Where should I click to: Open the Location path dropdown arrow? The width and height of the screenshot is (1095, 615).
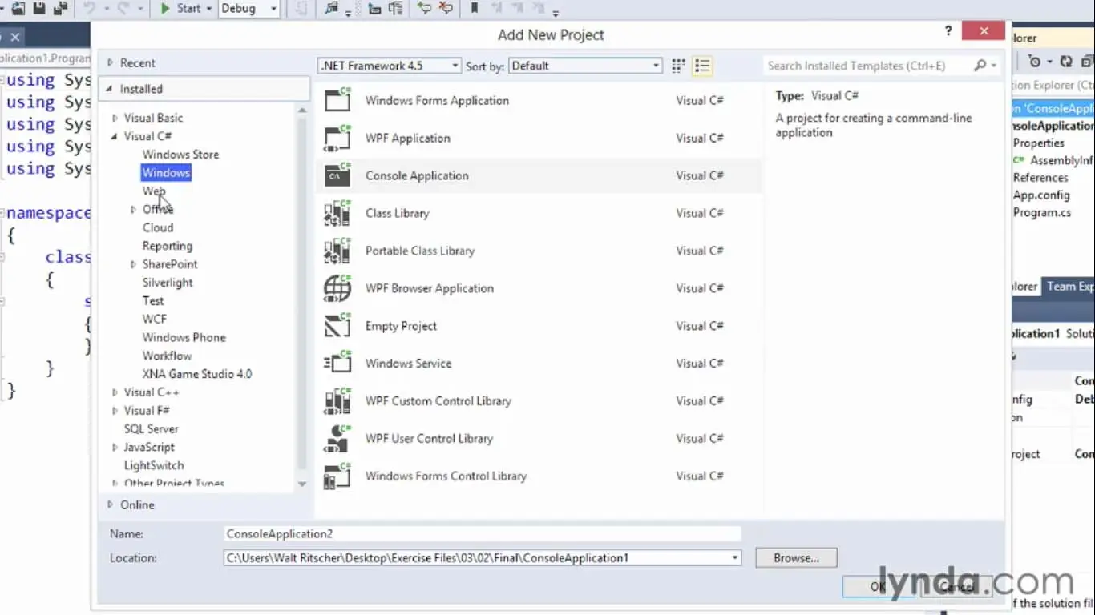coord(735,557)
